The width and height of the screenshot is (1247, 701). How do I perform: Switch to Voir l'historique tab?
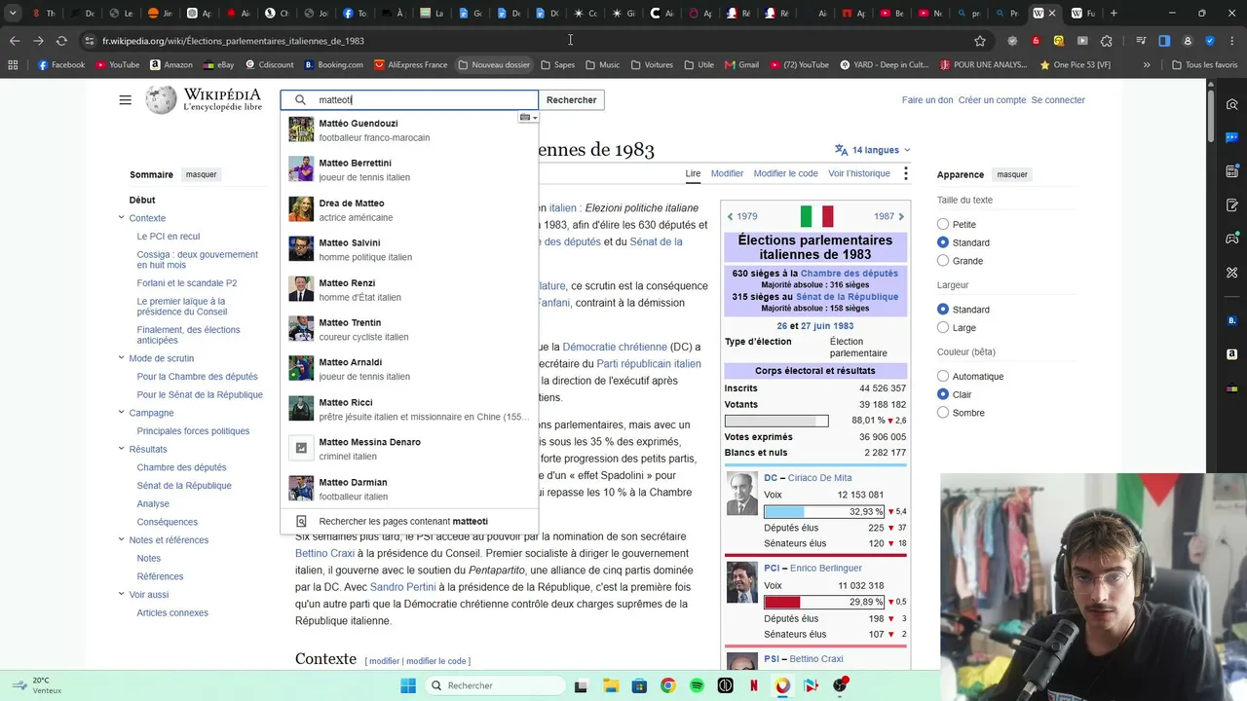point(859,173)
